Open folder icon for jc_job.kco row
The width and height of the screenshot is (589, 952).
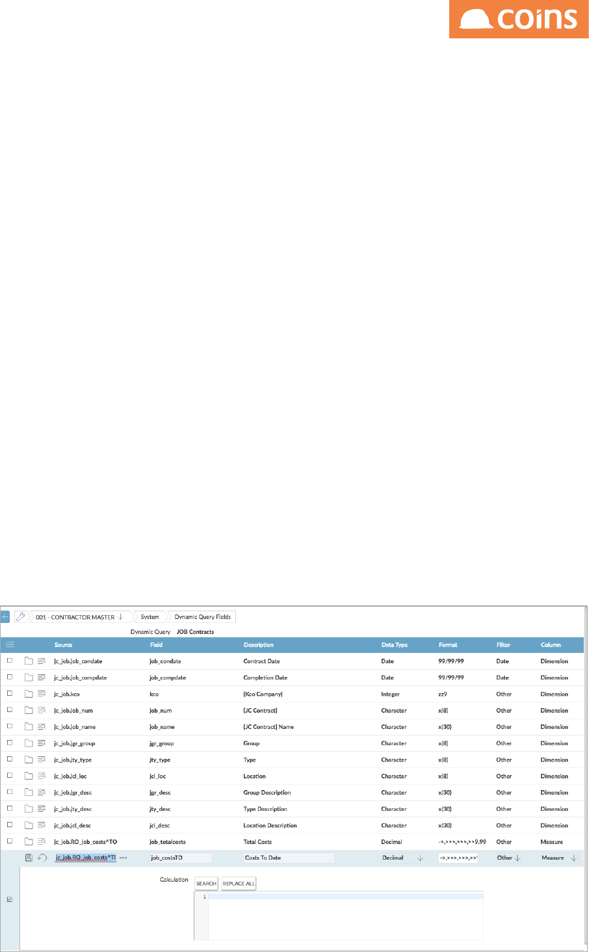(29, 694)
